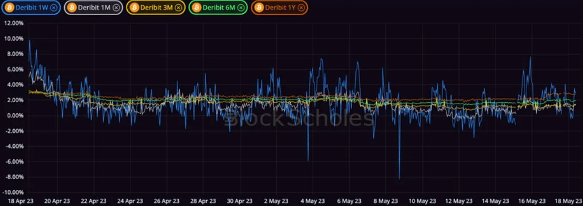Select the Deribit 1M label

pyautogui.click(x=95, y=7)
